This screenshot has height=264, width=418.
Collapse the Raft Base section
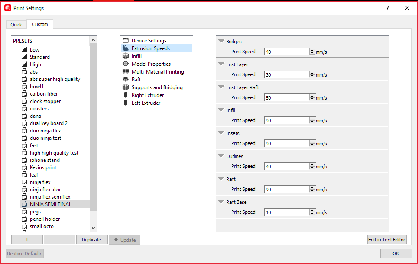point(221,202)
